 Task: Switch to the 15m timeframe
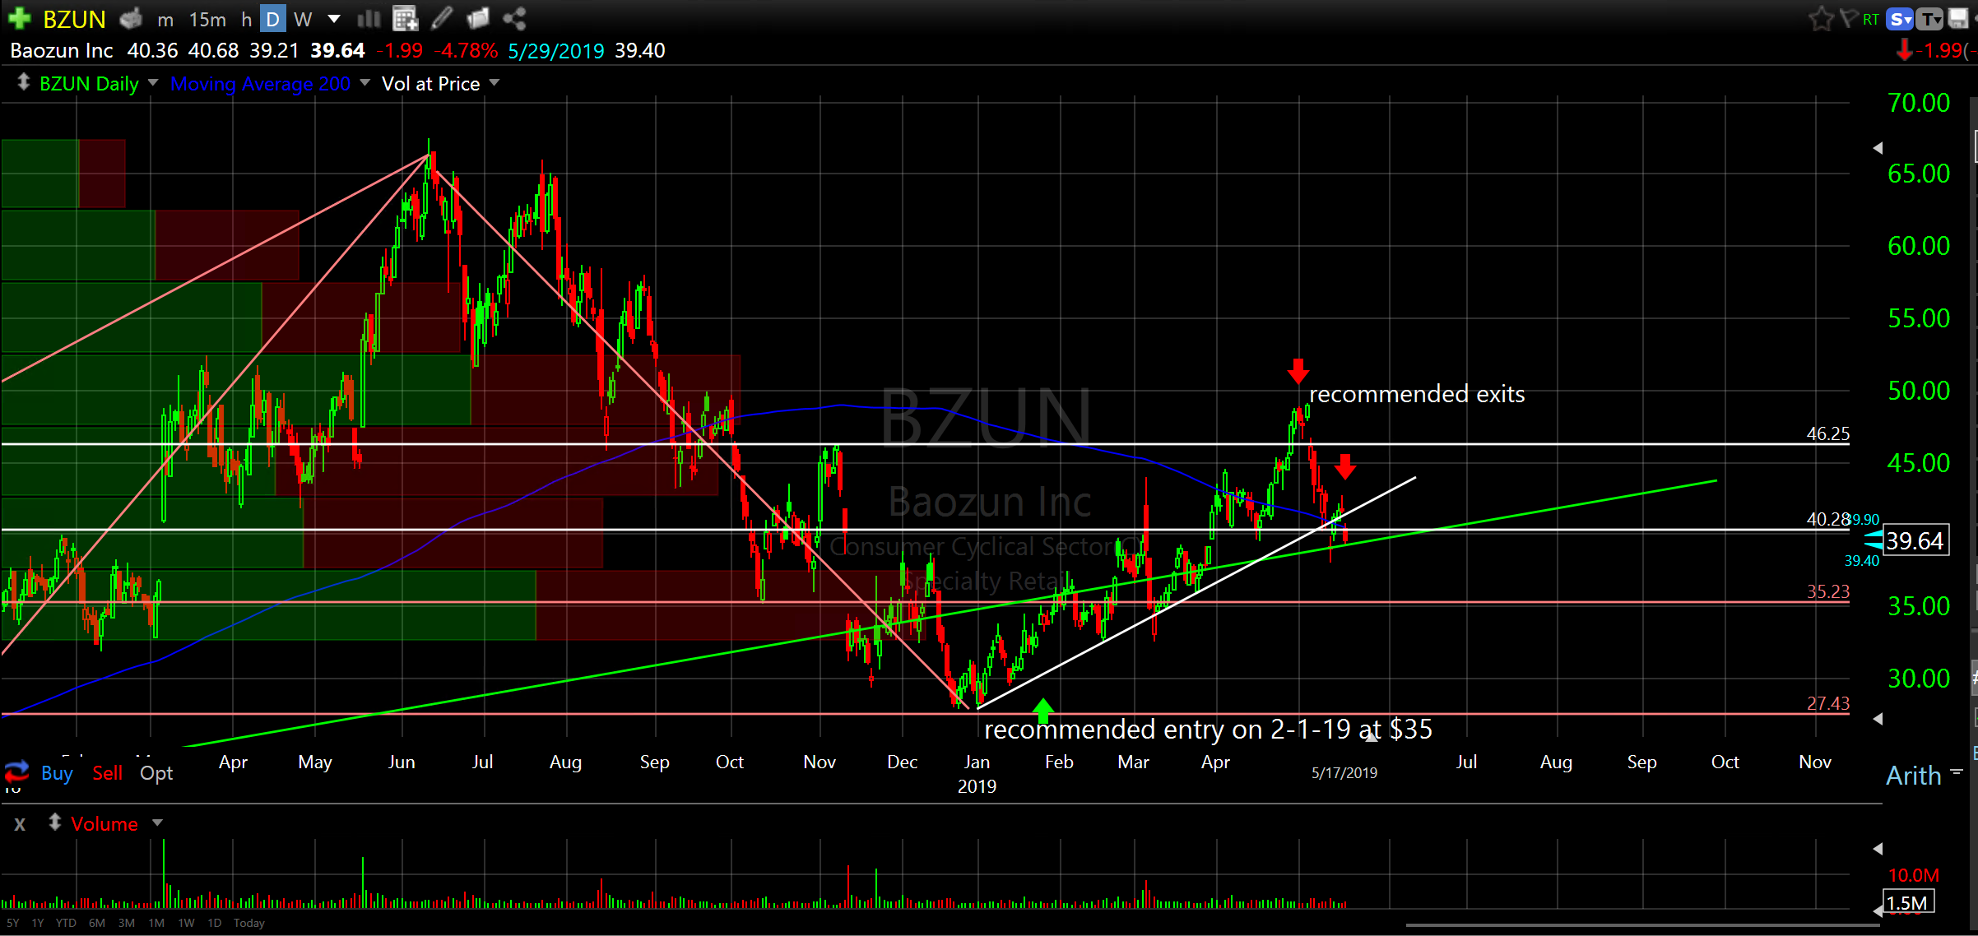(207, 19)
